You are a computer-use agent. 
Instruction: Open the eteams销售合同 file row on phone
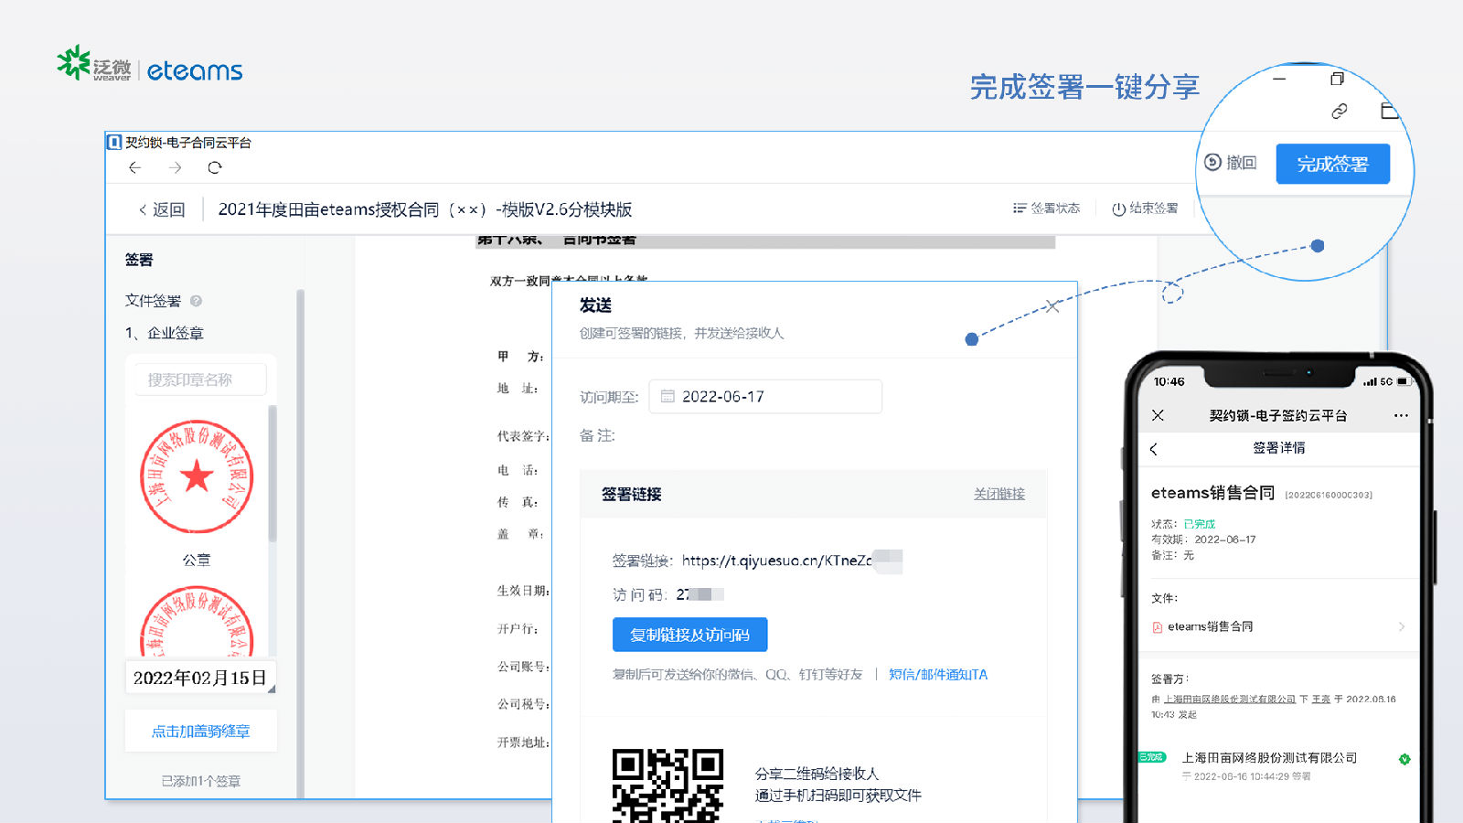pos(1278,626)
